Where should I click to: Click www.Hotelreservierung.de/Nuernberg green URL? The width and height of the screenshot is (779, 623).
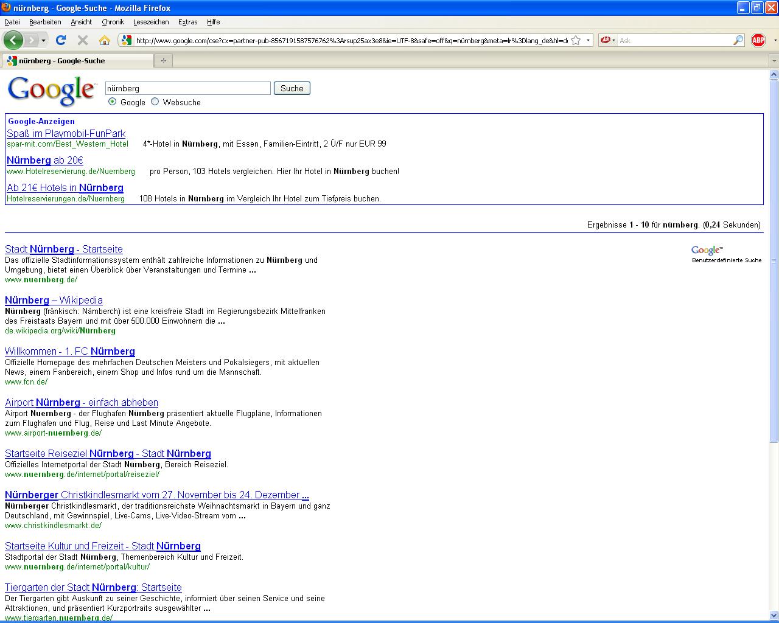(71, 172)
